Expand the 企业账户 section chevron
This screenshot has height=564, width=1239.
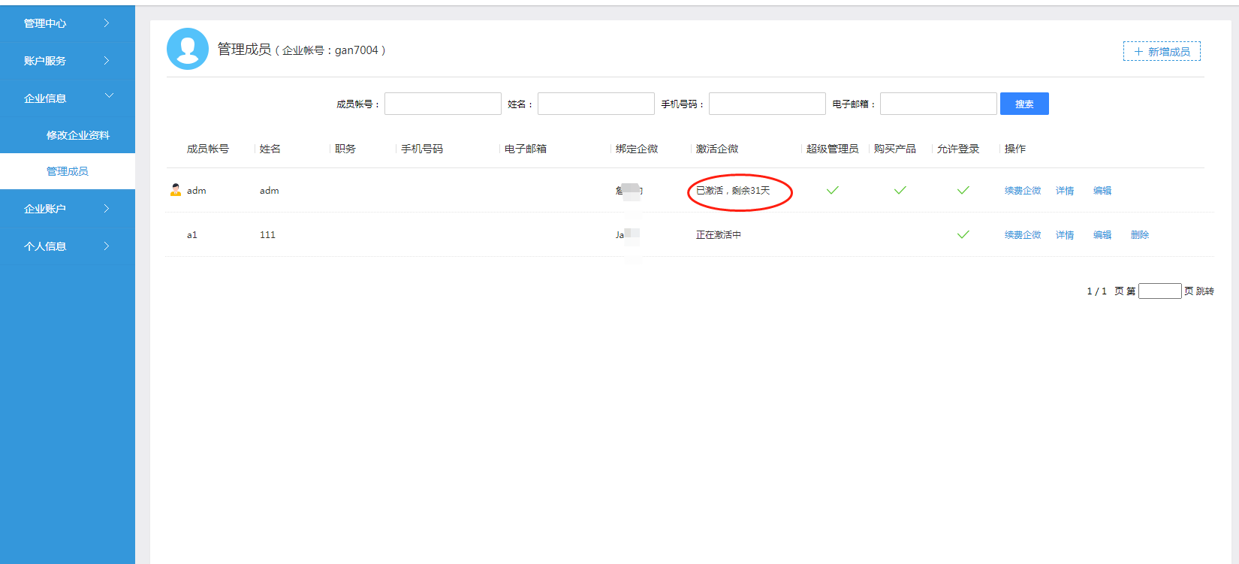[107, 208]
